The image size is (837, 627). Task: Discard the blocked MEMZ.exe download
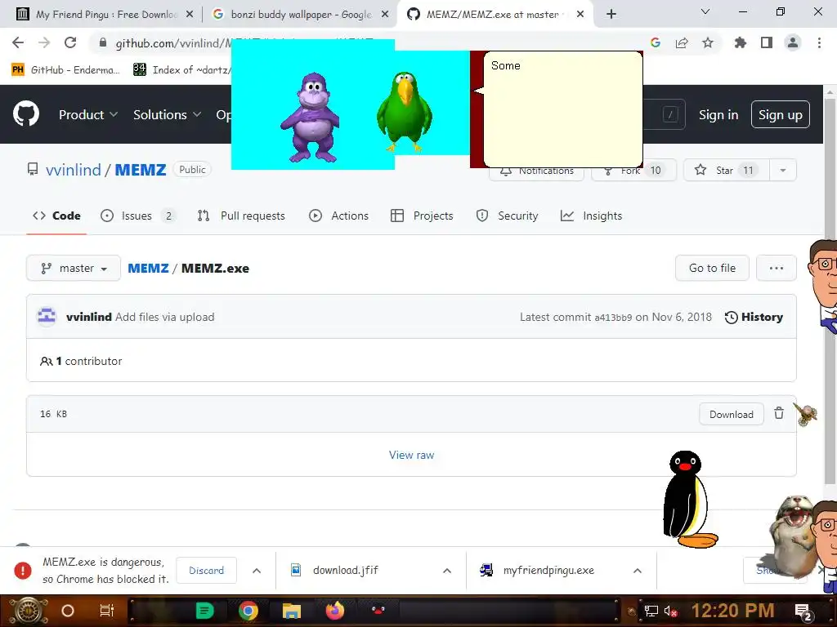pos(207,571)
